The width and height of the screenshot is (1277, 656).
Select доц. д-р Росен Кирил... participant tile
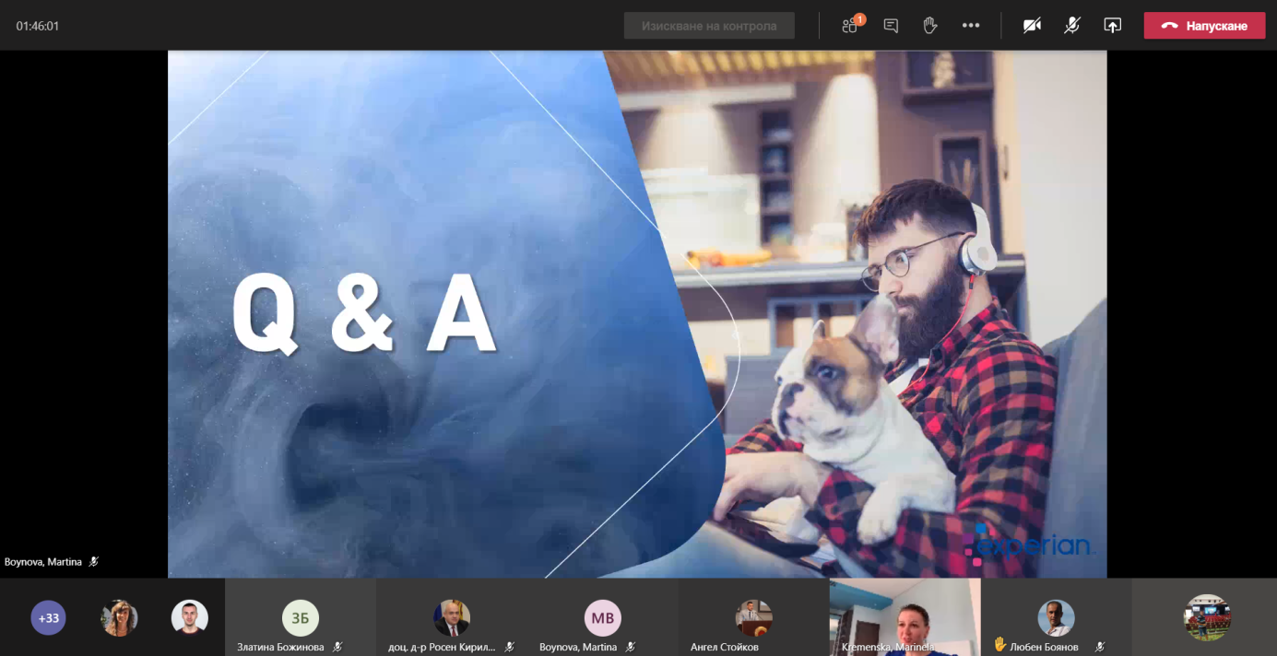coord(452,617)
